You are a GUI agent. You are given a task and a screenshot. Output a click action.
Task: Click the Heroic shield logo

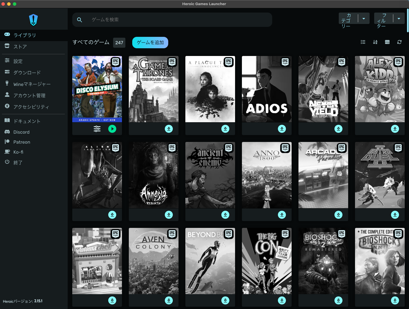coord(33,20)
